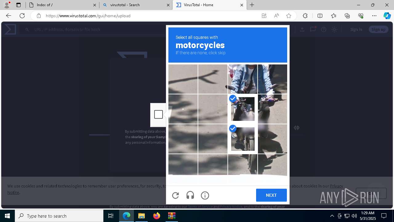Deselect the upper checked motorcycle tile

pos(243,109)
